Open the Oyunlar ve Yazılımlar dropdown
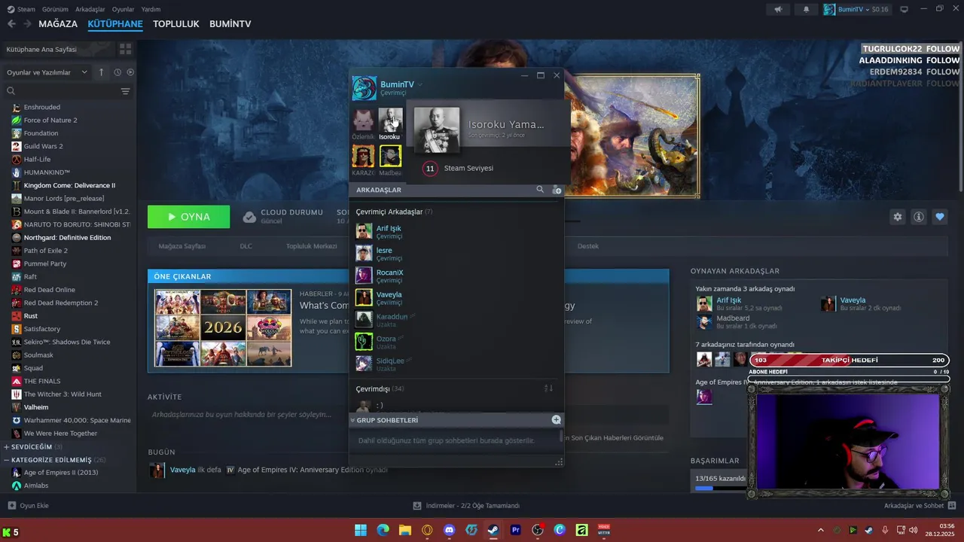Screen dimensions: 964x542 point(49,72)
